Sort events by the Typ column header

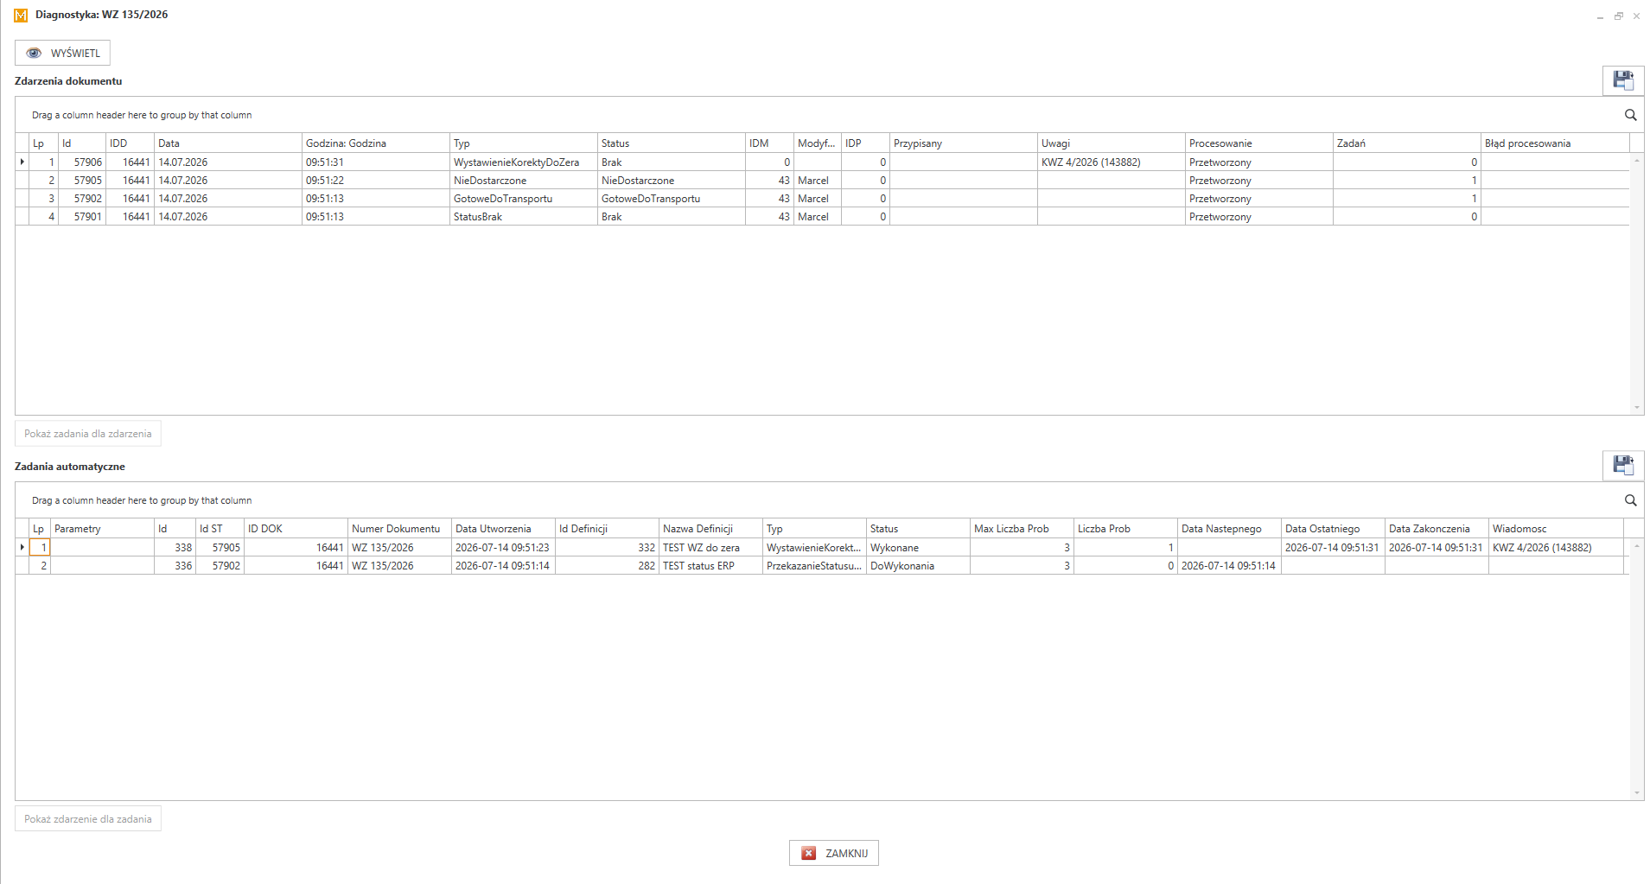(524, 143)
